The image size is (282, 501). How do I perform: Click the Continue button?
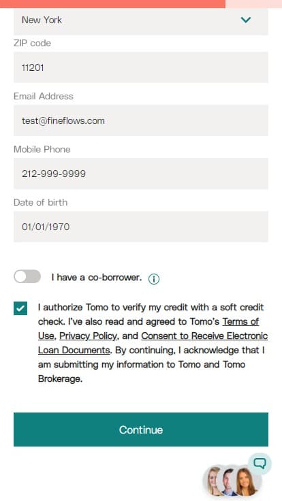click(141, 430)
